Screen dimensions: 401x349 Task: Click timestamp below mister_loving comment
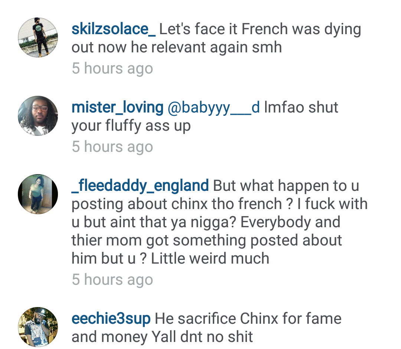coord(112,147)
